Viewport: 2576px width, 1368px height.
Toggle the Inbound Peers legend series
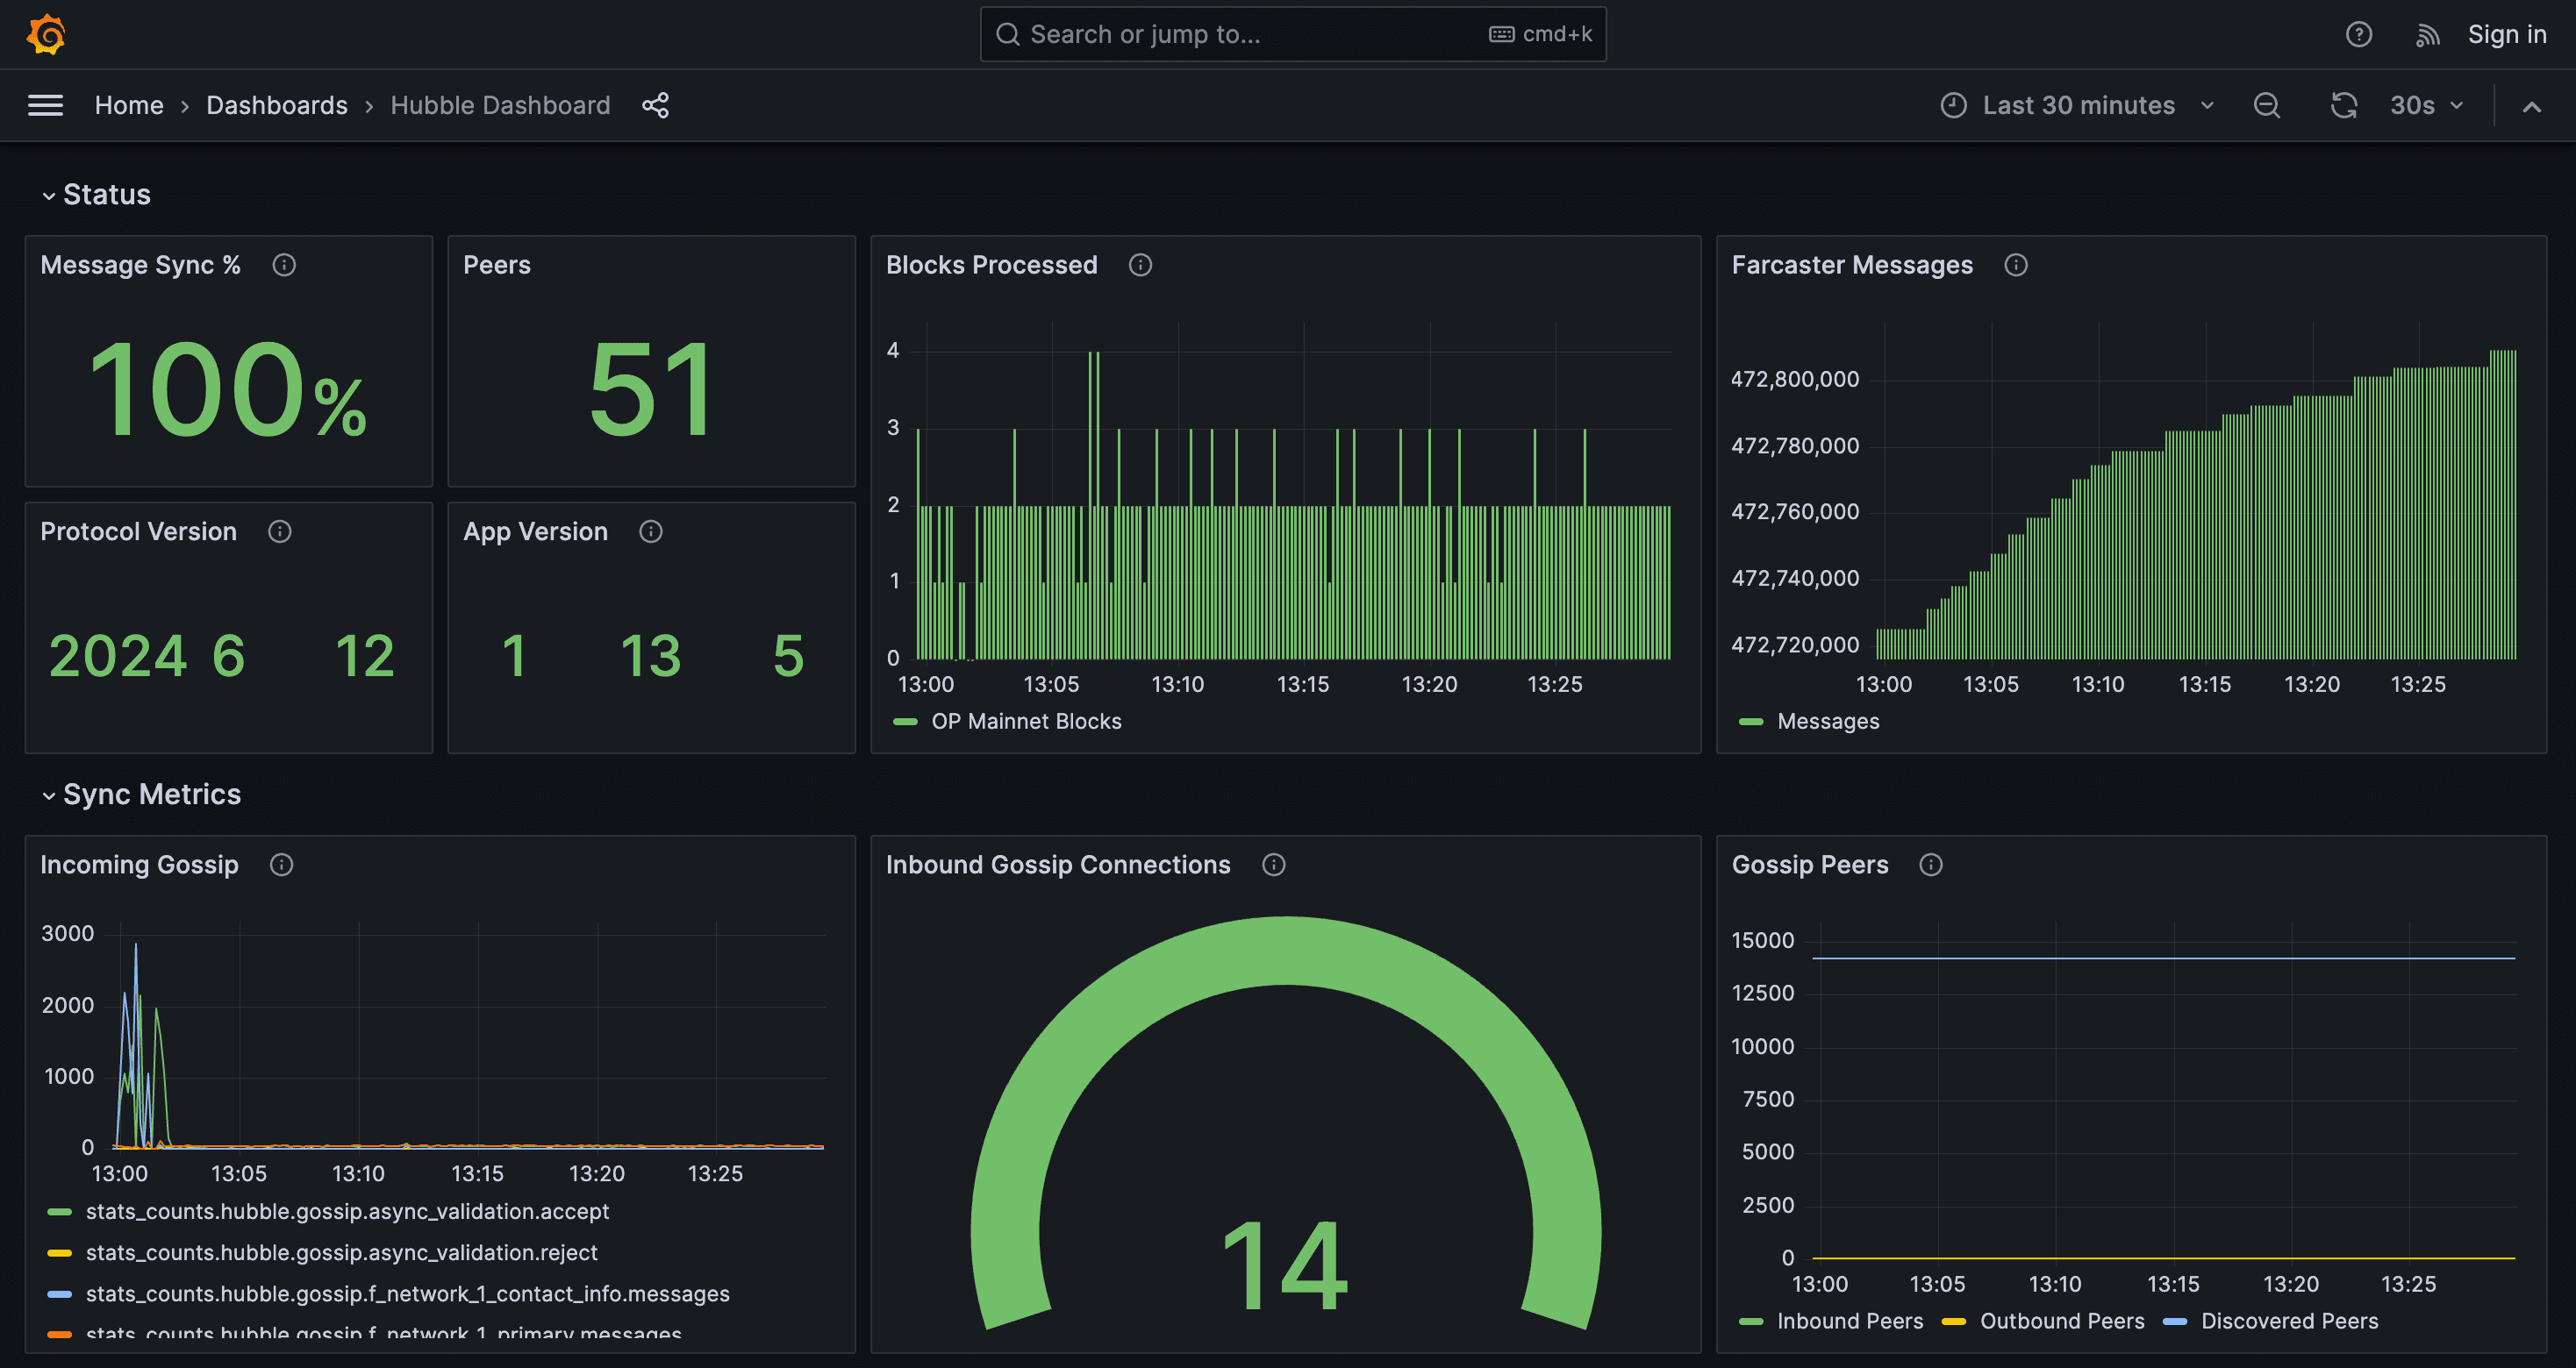coord(1850,1321)
